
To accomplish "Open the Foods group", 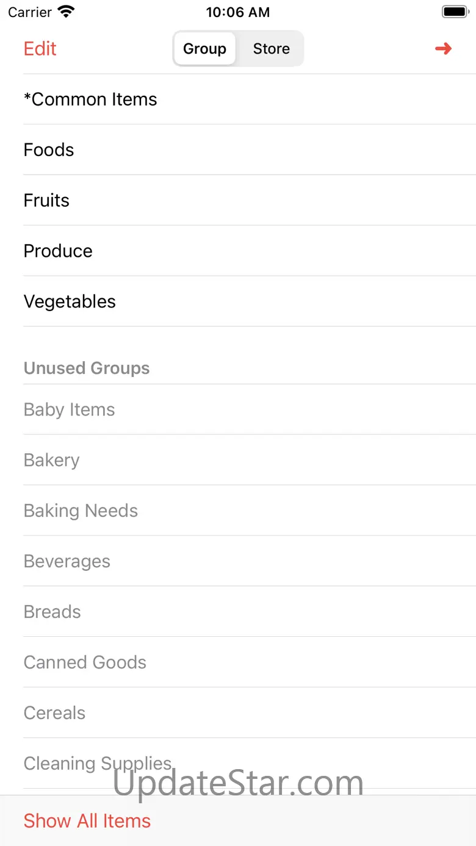I will coord(49,150).
